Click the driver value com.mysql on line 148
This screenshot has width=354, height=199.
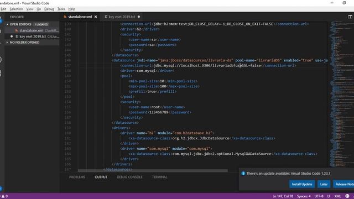[x=146, y=71]
